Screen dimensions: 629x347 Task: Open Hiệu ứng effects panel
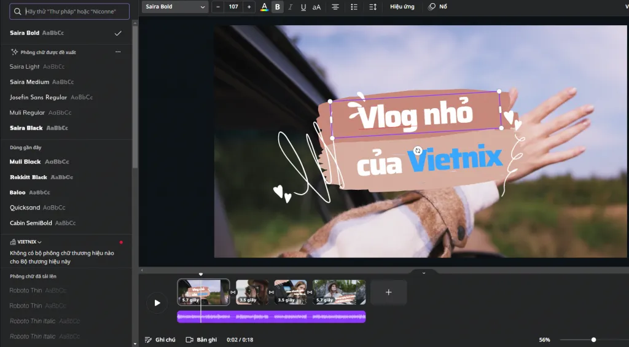[402, 7]
